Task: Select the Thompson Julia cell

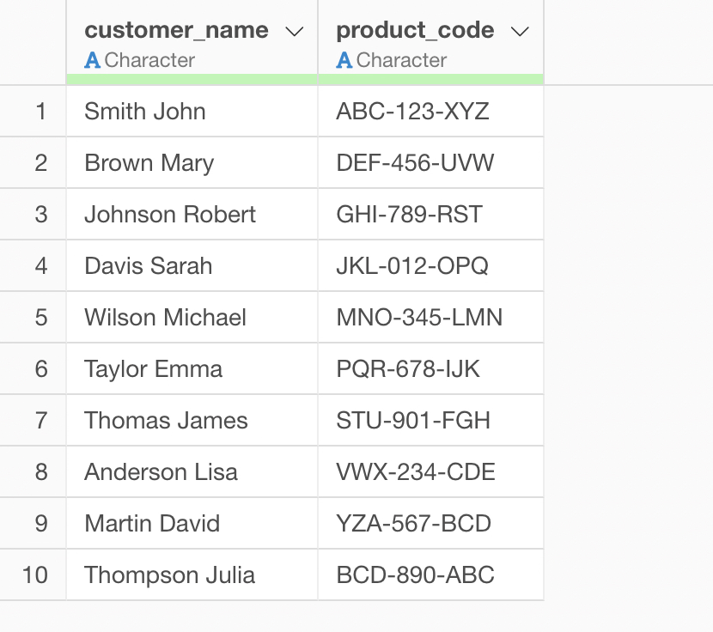Action: coord(169,575)
